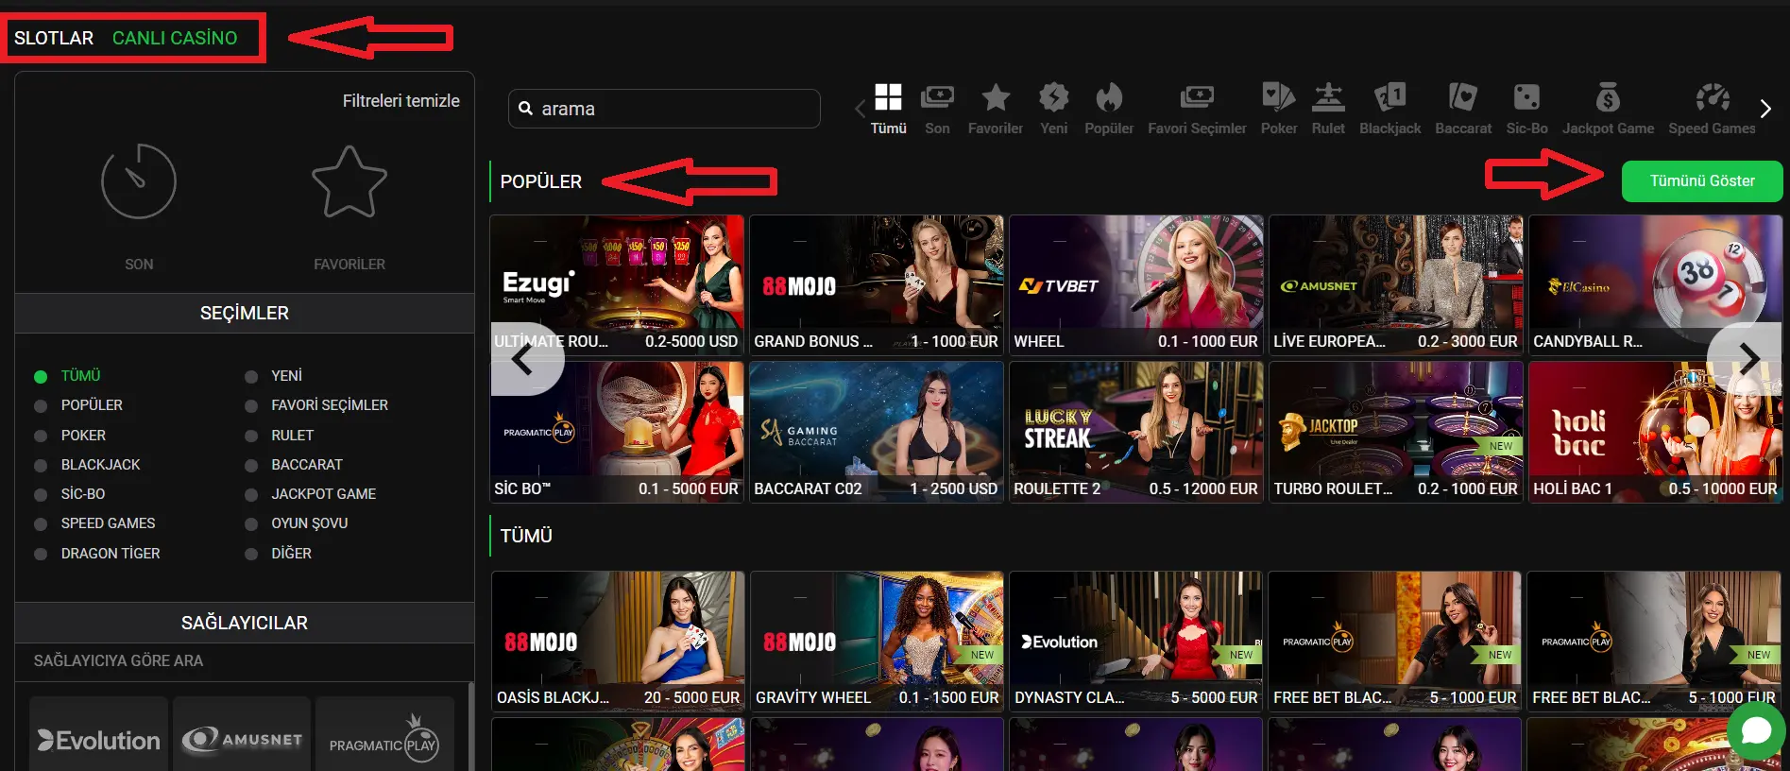This screenshot has height=771, width=1790.
Task: Select the BLACKJACK filter radio
Action: point(41,466)
